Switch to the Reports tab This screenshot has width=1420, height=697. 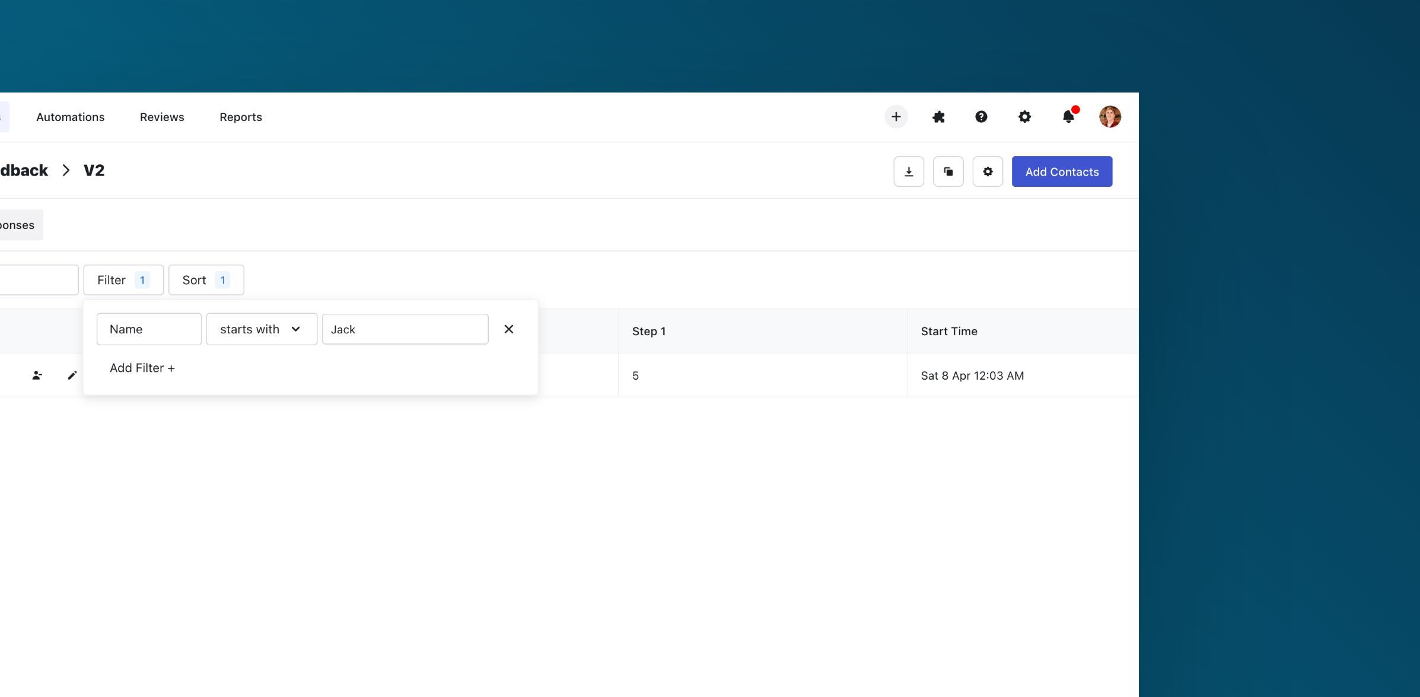click(x=240, y=117)
